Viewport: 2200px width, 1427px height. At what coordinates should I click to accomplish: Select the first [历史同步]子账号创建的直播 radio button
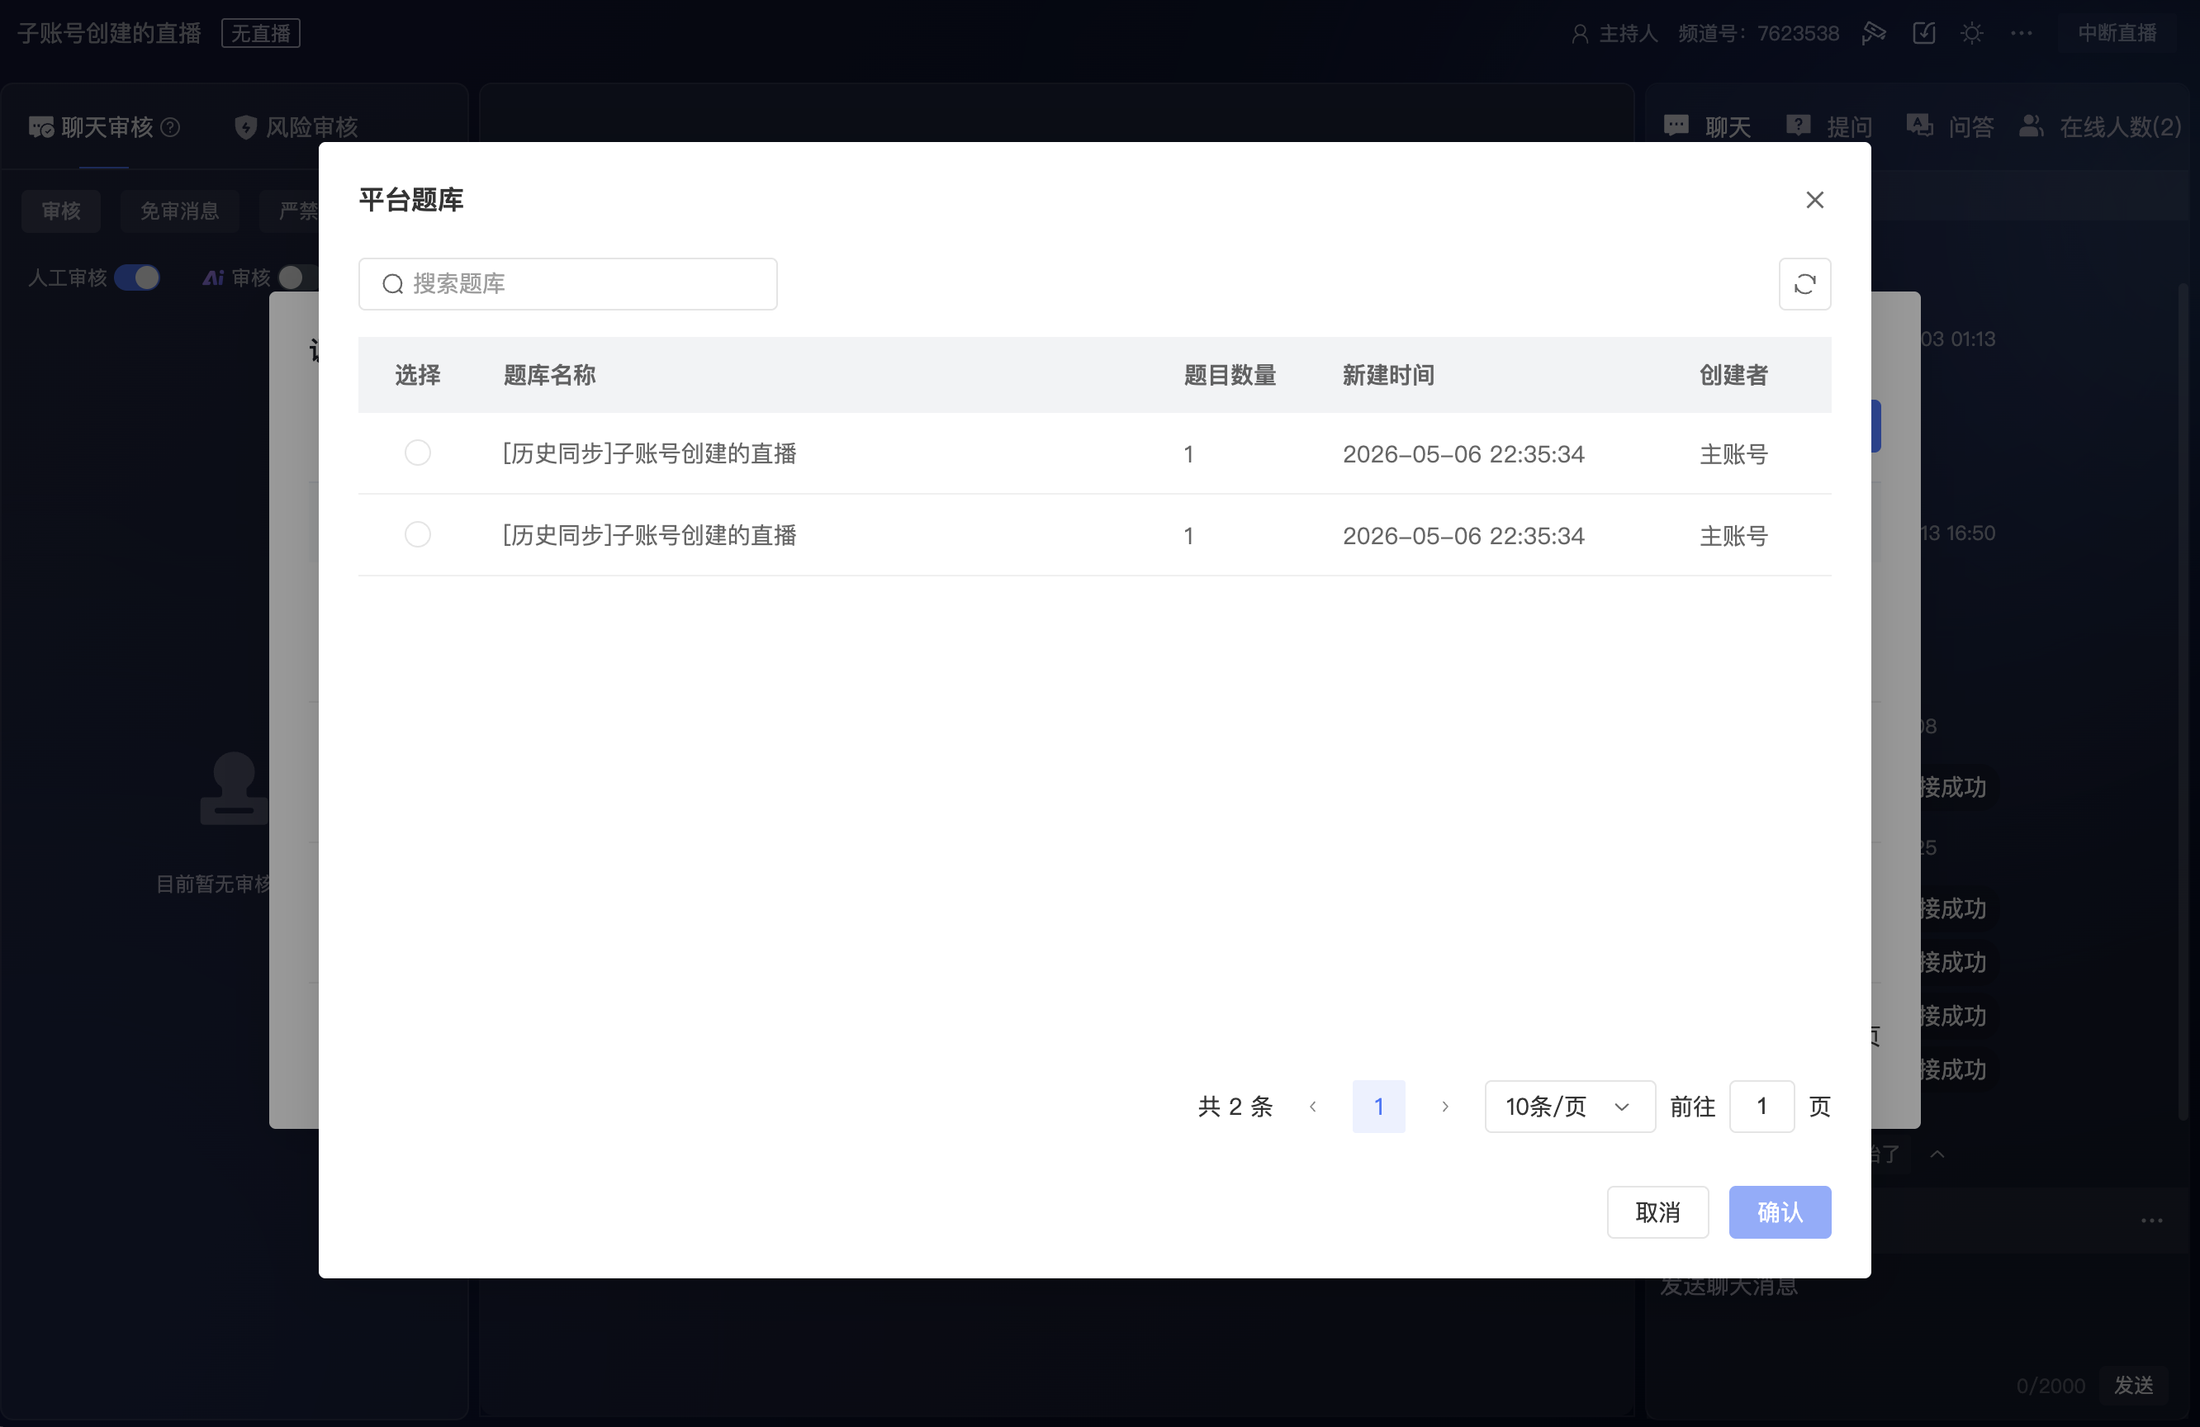click(418, 453)
